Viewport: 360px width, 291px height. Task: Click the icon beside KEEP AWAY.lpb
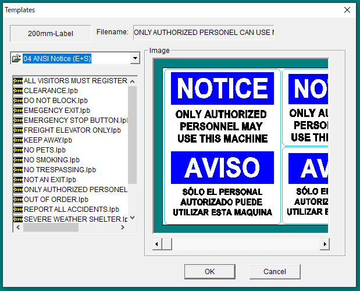pyautogui.click(x=17, y=140)
